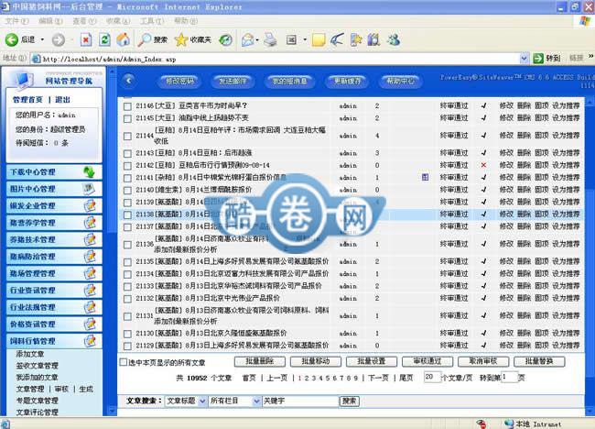Click the 修改密码 header button
The image size is (595, 429).
[x=179, y=81]
